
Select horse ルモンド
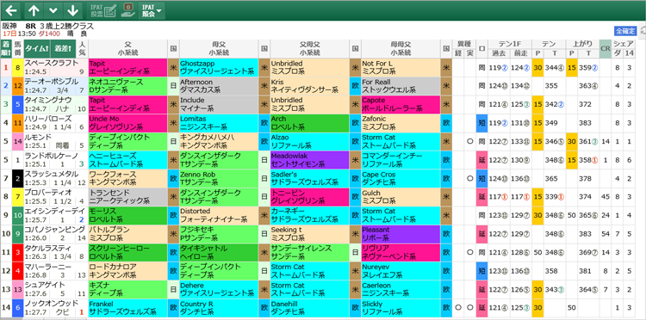pos(38,137)
